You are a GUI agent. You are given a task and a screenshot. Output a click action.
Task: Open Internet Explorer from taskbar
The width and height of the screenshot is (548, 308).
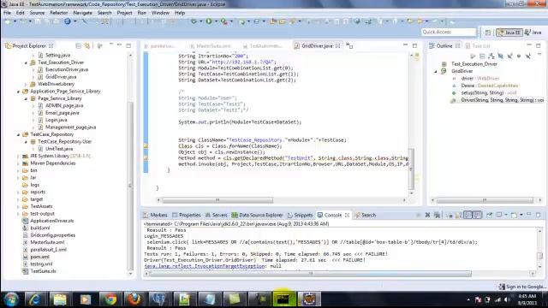(35, 299)
